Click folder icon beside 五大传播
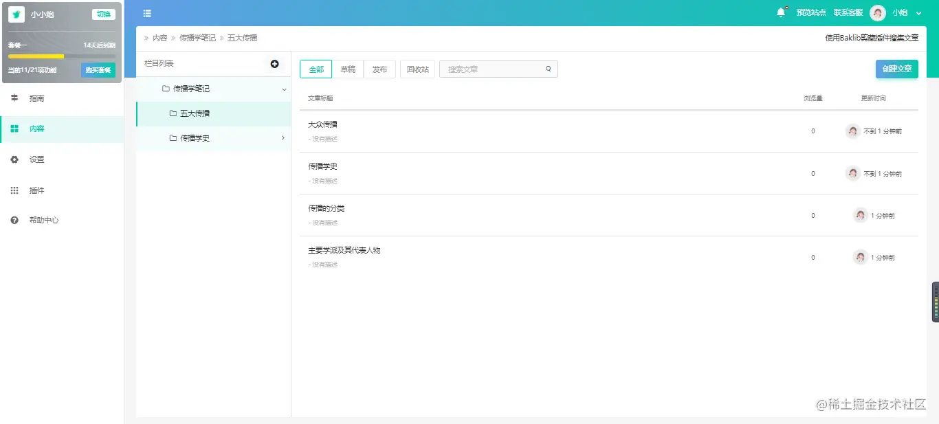 [173, 113]
